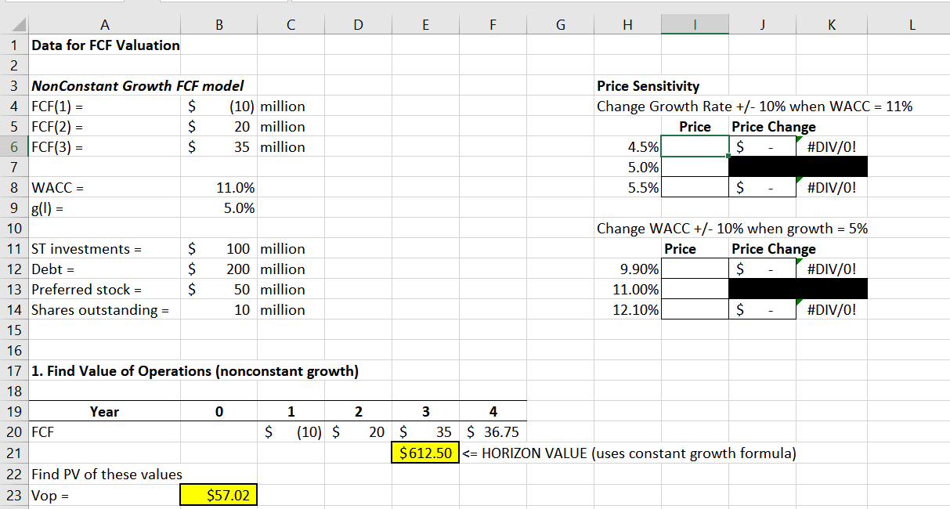Select the Year 4 FCF cell $36.75
The image size is (950, 509).
point(493,431)
